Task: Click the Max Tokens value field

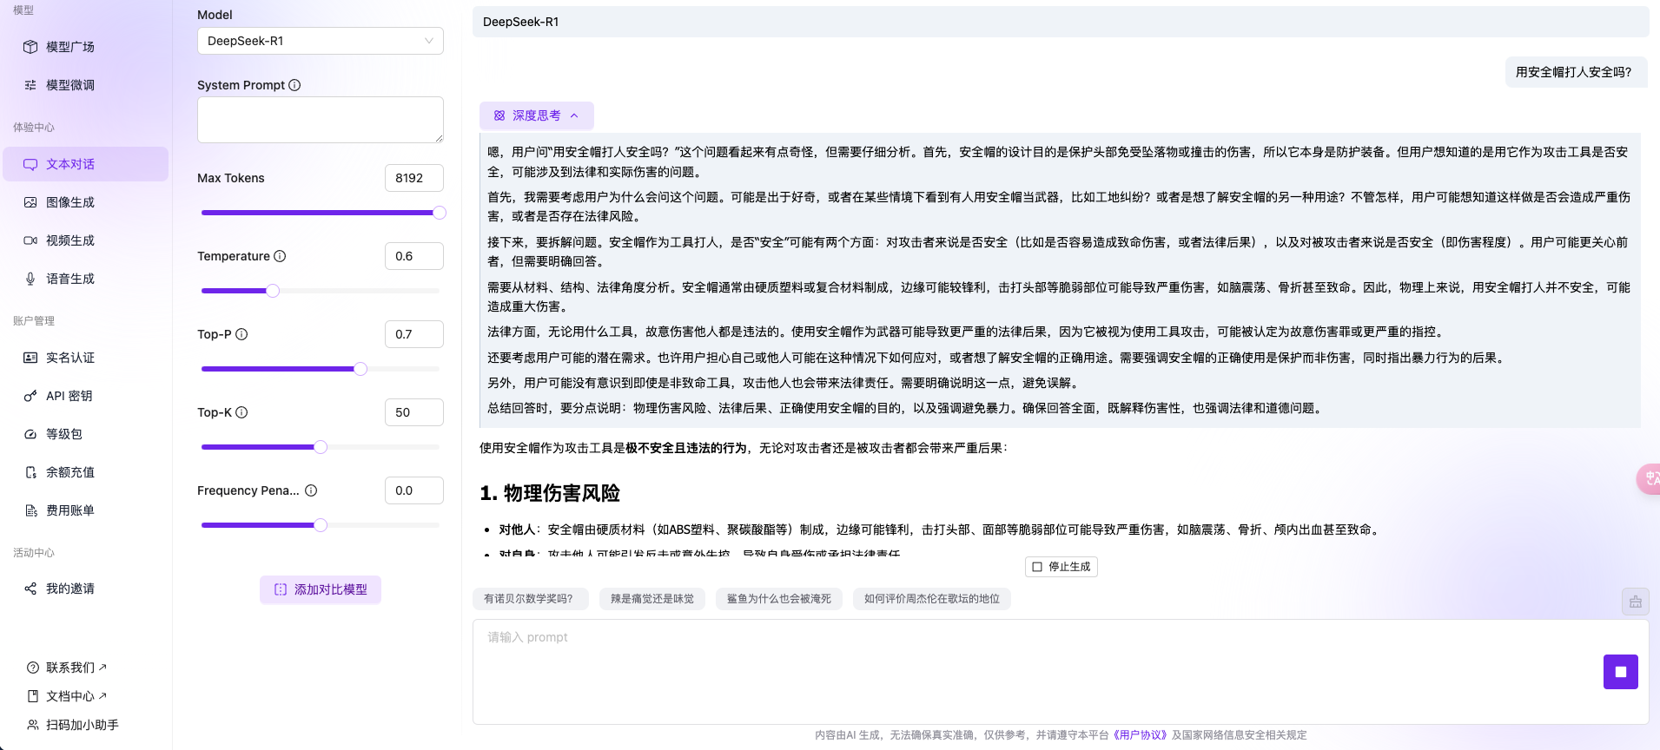Action: pyautogui.click(x=414, y=178)
